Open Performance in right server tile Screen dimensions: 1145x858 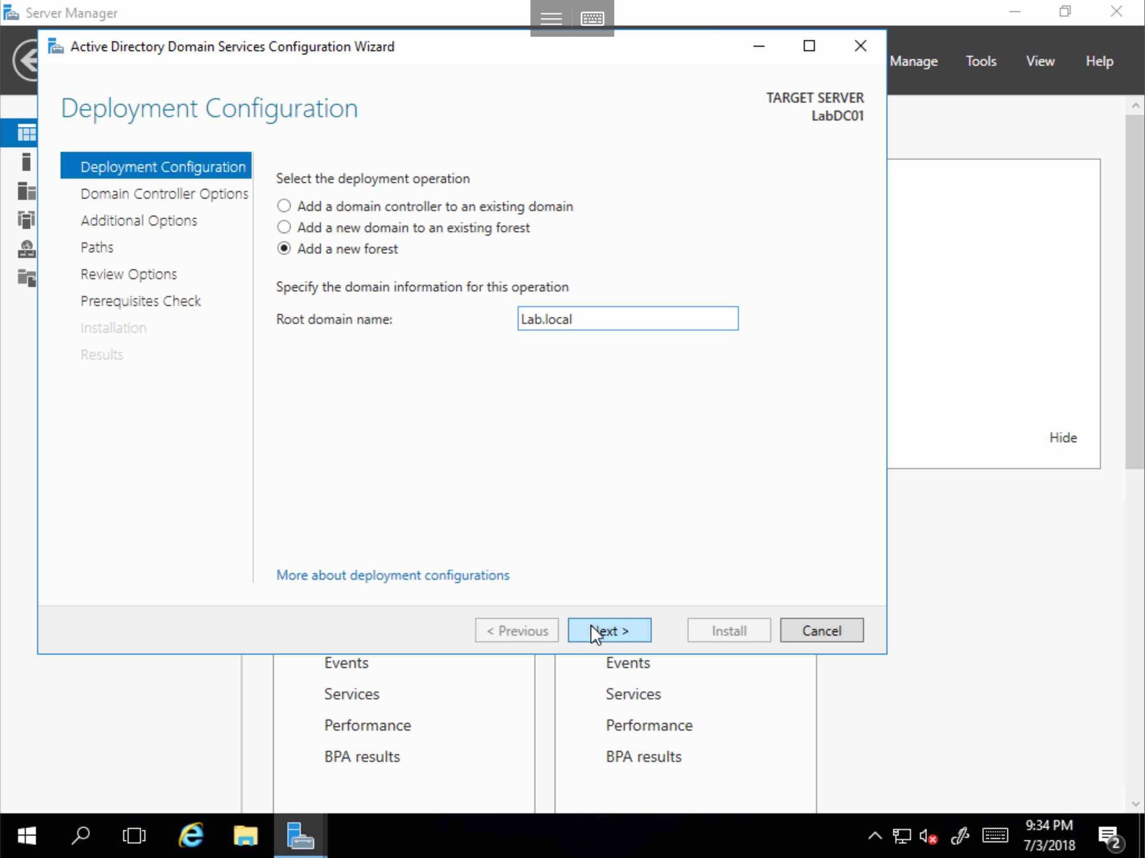click(x=649, y=725)
